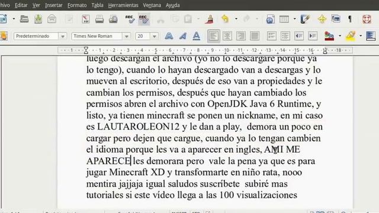Open LibreOffice Help lifebuoy icon
The image size is (379, 213).
coord(367,19)
